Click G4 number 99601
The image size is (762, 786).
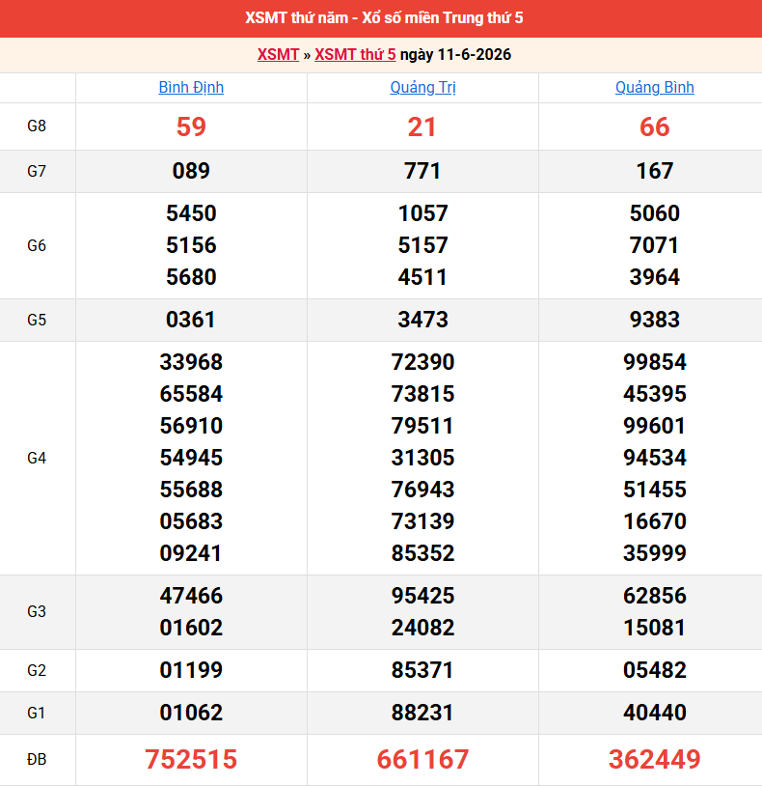coord(654,426)
